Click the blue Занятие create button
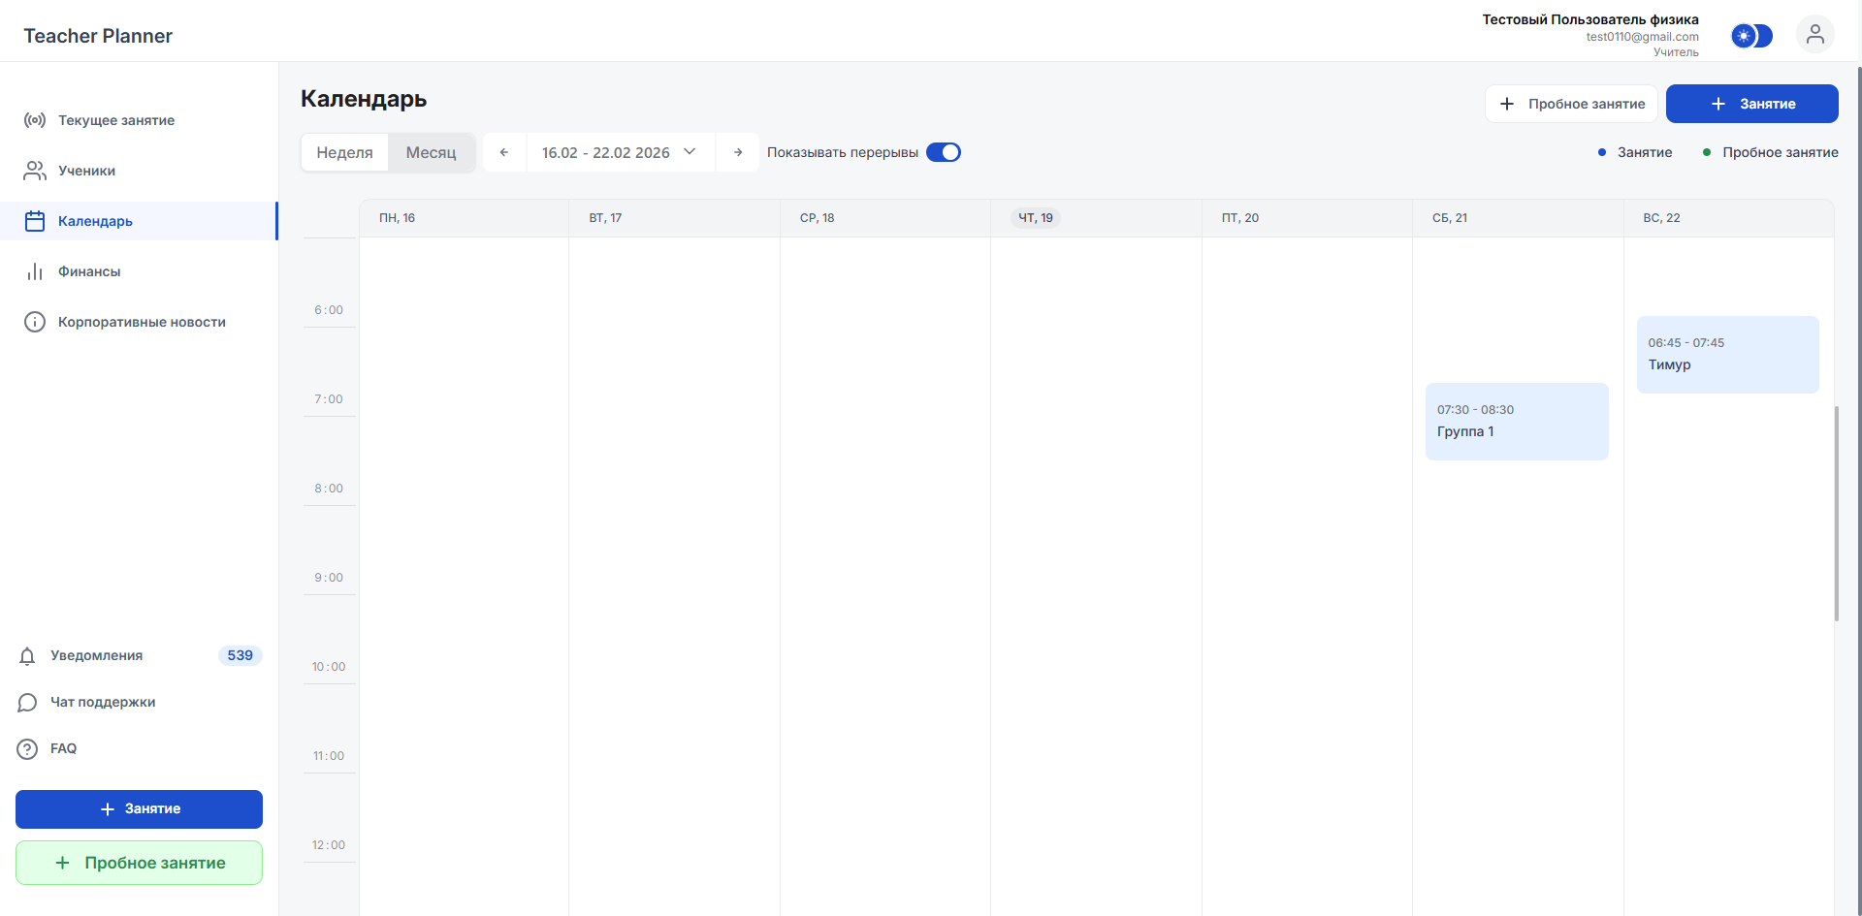This screenshot has height=916, width=1862. 1751,104
